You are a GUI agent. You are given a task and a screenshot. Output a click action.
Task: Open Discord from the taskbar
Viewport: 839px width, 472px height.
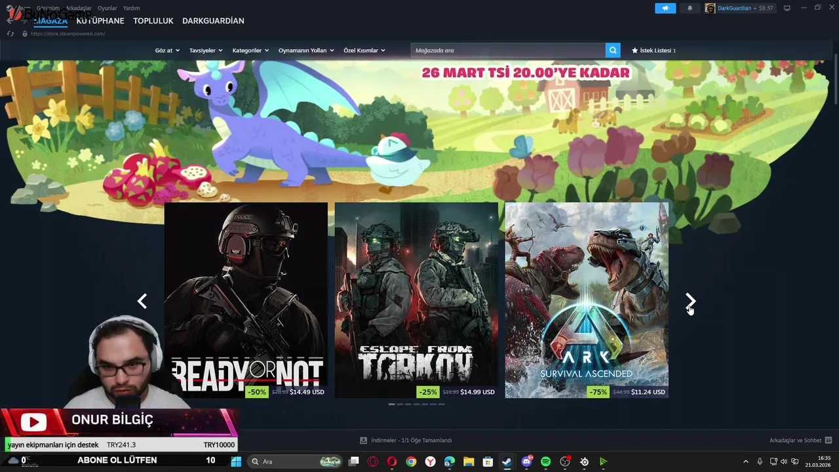(x=526, y=462)
